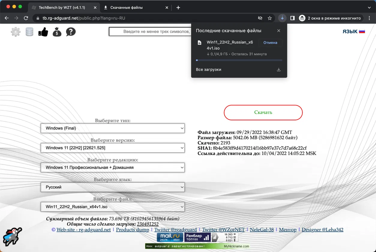Open the file dropdown Win11_22H2_Russian_x64v1.iso
This screenshot has height=252, width=376.
point(113,207)
